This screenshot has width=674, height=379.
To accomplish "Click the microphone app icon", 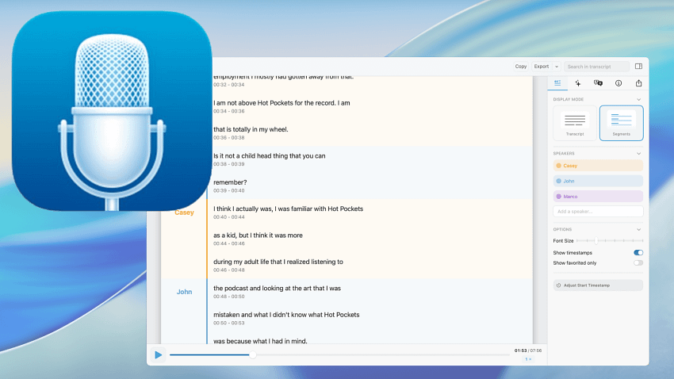I will point(112,111).
